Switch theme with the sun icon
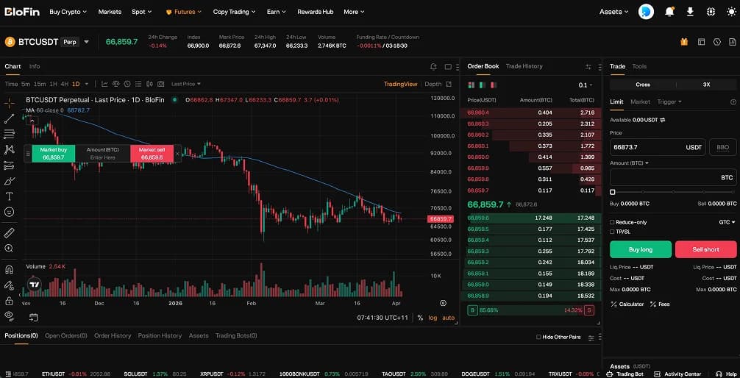The width and height of the screenshot is (740, 378). 711,12
